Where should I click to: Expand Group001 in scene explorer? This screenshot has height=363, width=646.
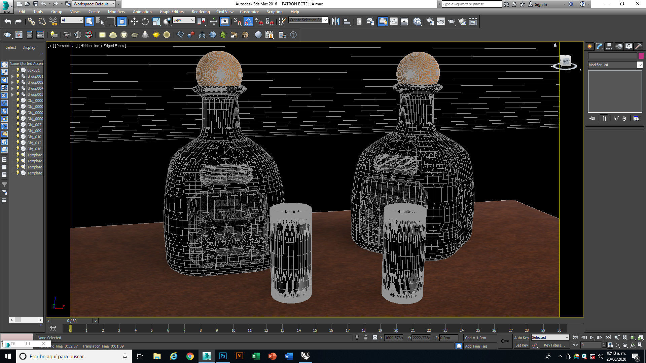pyautogui.click(x=12, y=76)
